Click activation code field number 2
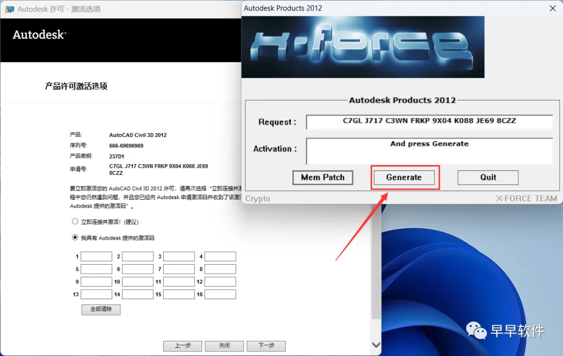The image size is (563, 356). click(x=138, y=256)
